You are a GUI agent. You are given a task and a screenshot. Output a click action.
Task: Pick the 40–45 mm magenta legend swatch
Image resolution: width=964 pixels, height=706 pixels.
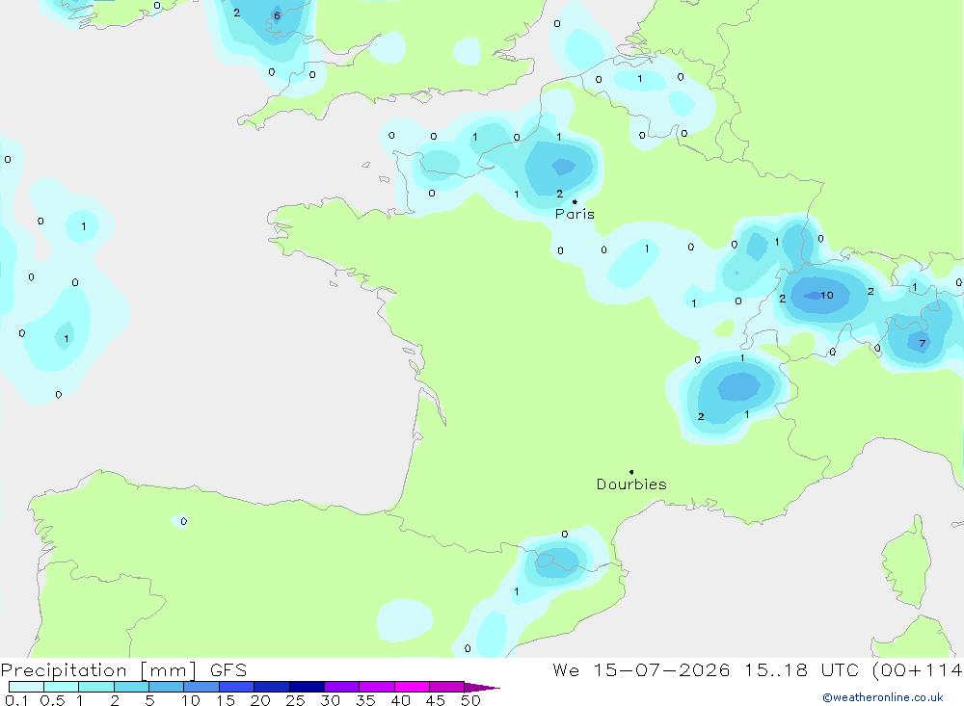click(x=412, y=687)
